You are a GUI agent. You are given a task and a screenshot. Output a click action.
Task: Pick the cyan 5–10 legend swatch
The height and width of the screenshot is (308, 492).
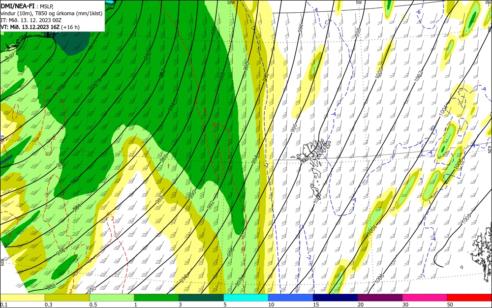246,298
